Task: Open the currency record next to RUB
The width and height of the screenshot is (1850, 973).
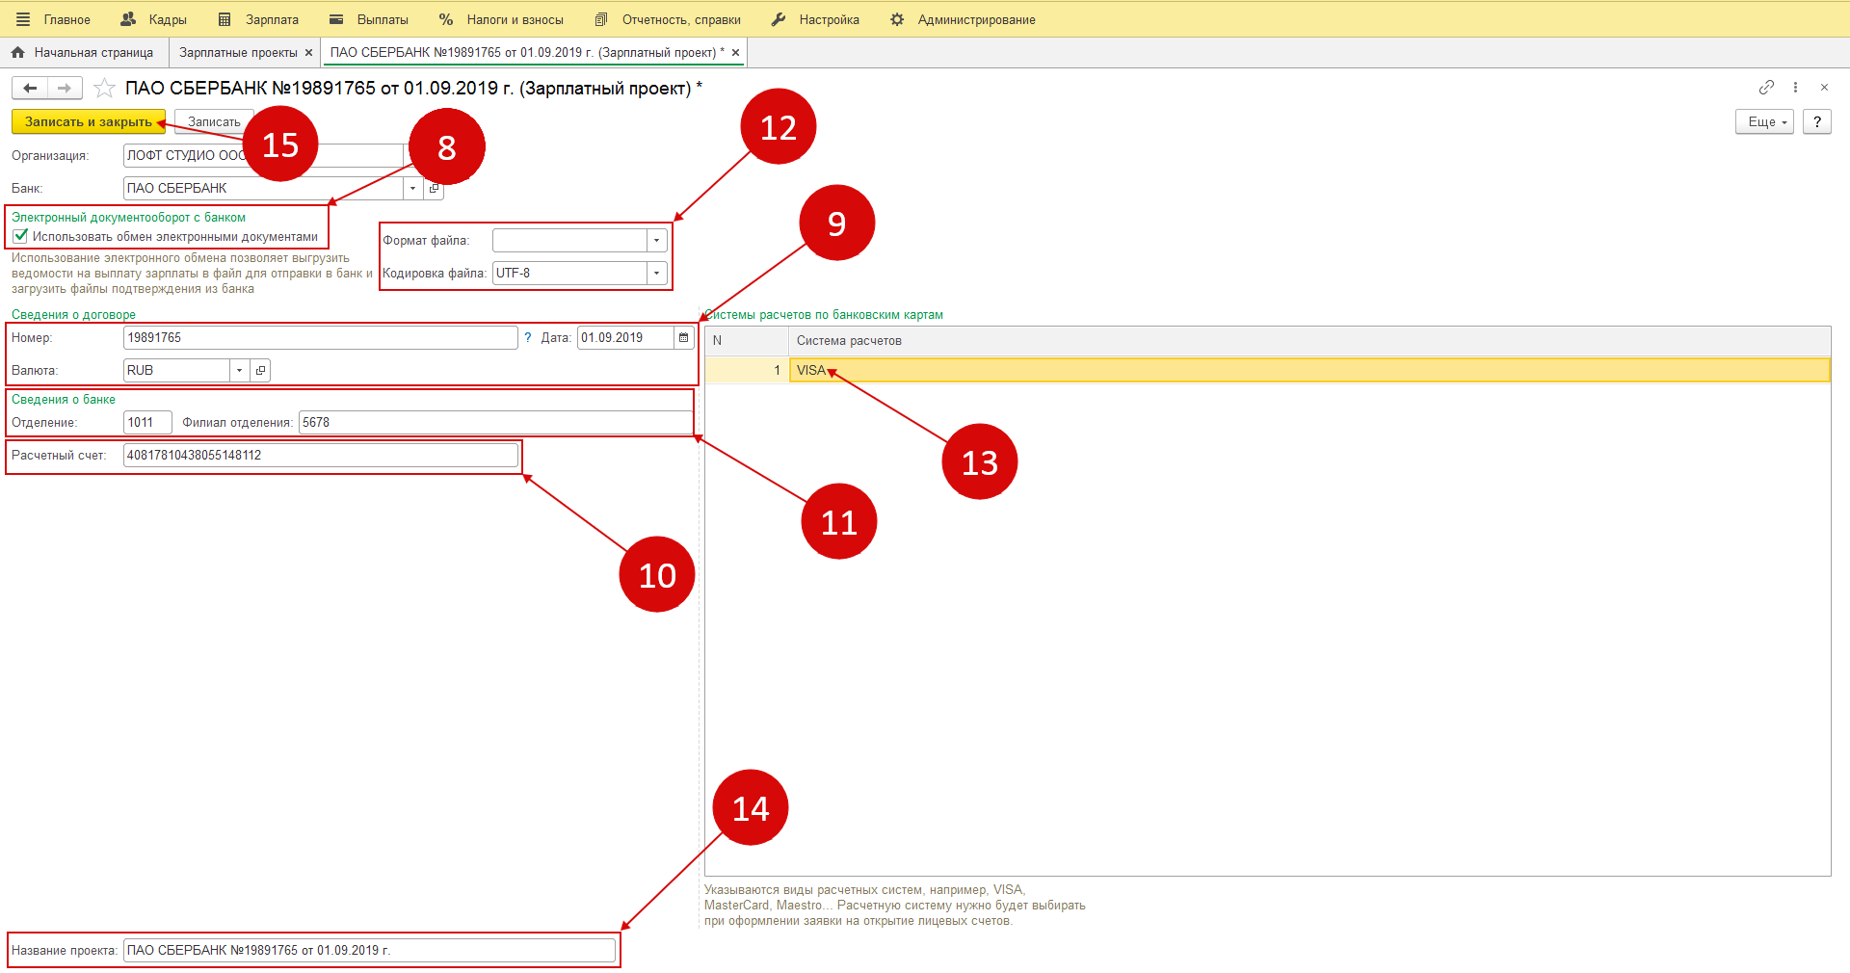Action: click(x=260, y=371)
